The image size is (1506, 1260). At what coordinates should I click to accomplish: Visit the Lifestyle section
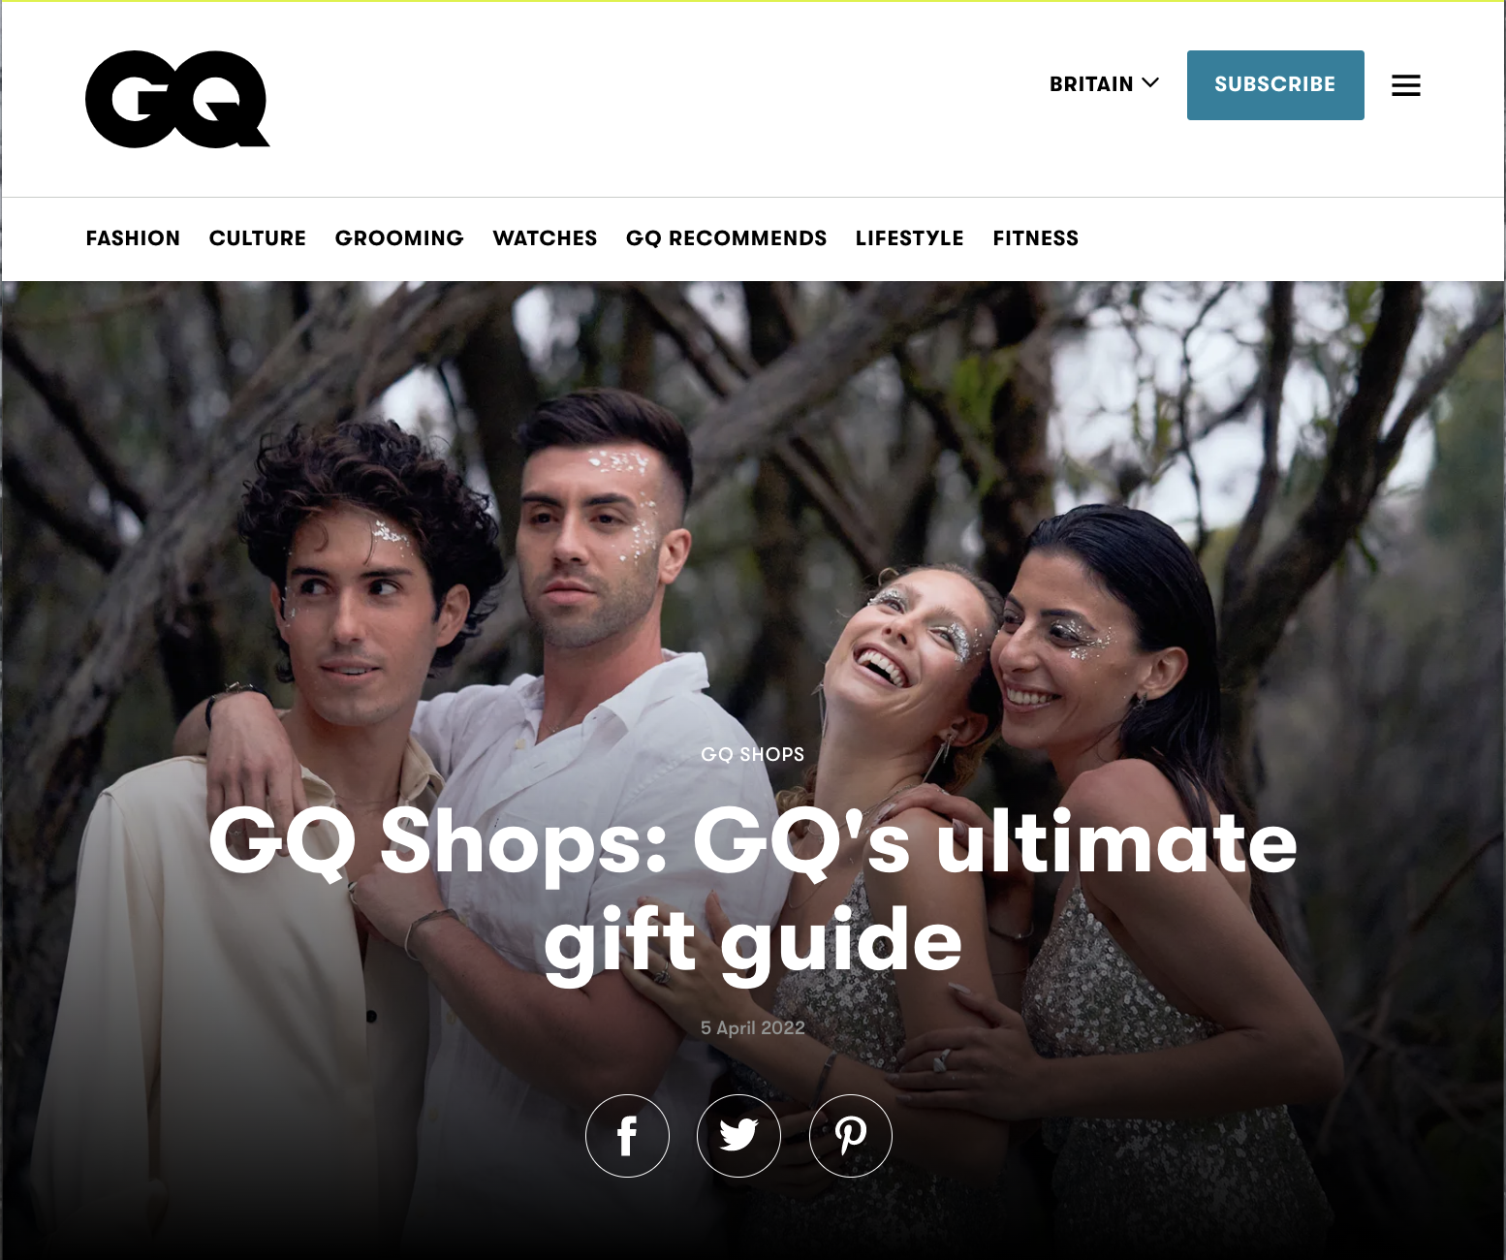click(x=910, y=238)
